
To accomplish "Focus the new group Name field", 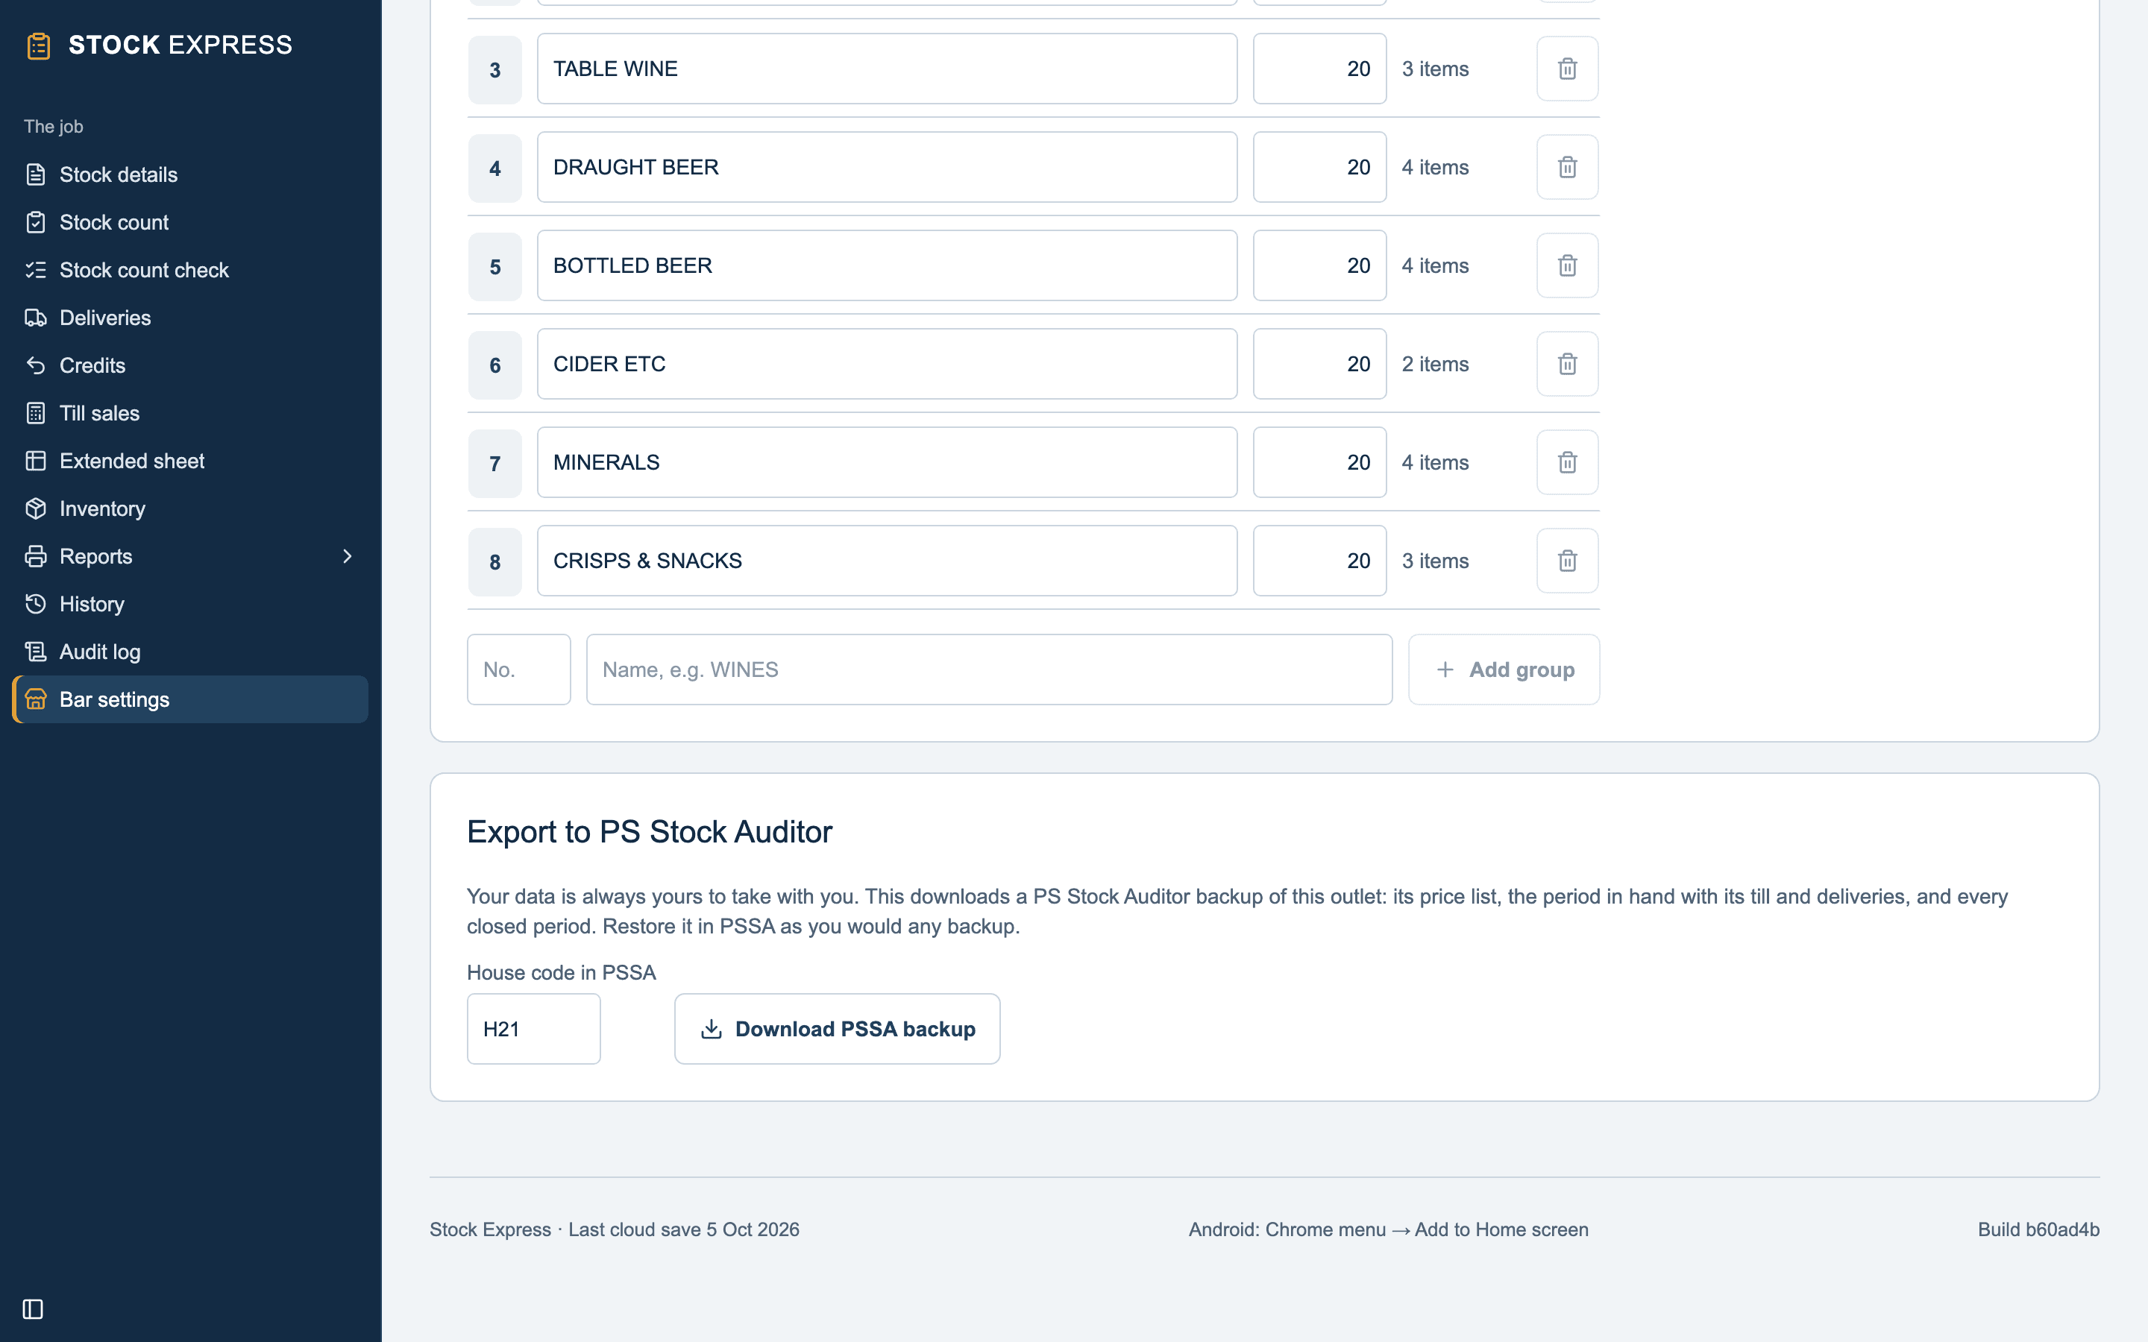I will click(989, 670).
